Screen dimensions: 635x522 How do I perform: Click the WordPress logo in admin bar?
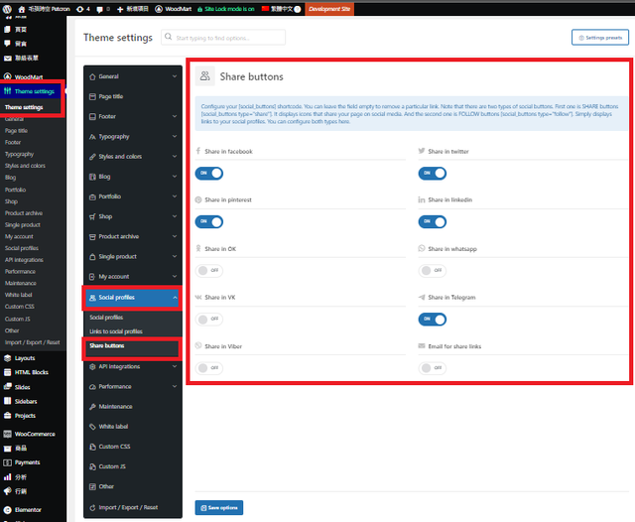tap(7, 9)
